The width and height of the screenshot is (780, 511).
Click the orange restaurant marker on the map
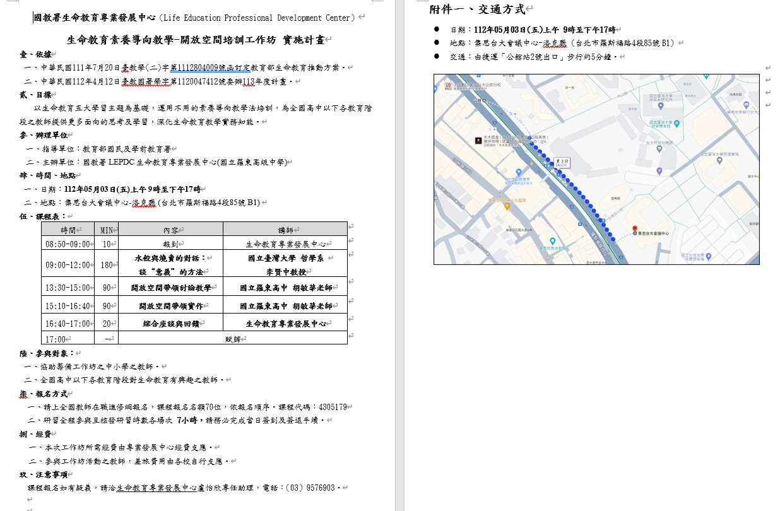coord(506,206)
